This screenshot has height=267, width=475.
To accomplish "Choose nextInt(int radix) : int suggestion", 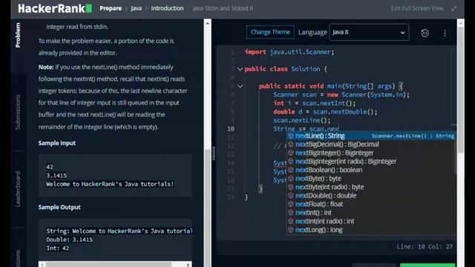I will click(371, 221).
